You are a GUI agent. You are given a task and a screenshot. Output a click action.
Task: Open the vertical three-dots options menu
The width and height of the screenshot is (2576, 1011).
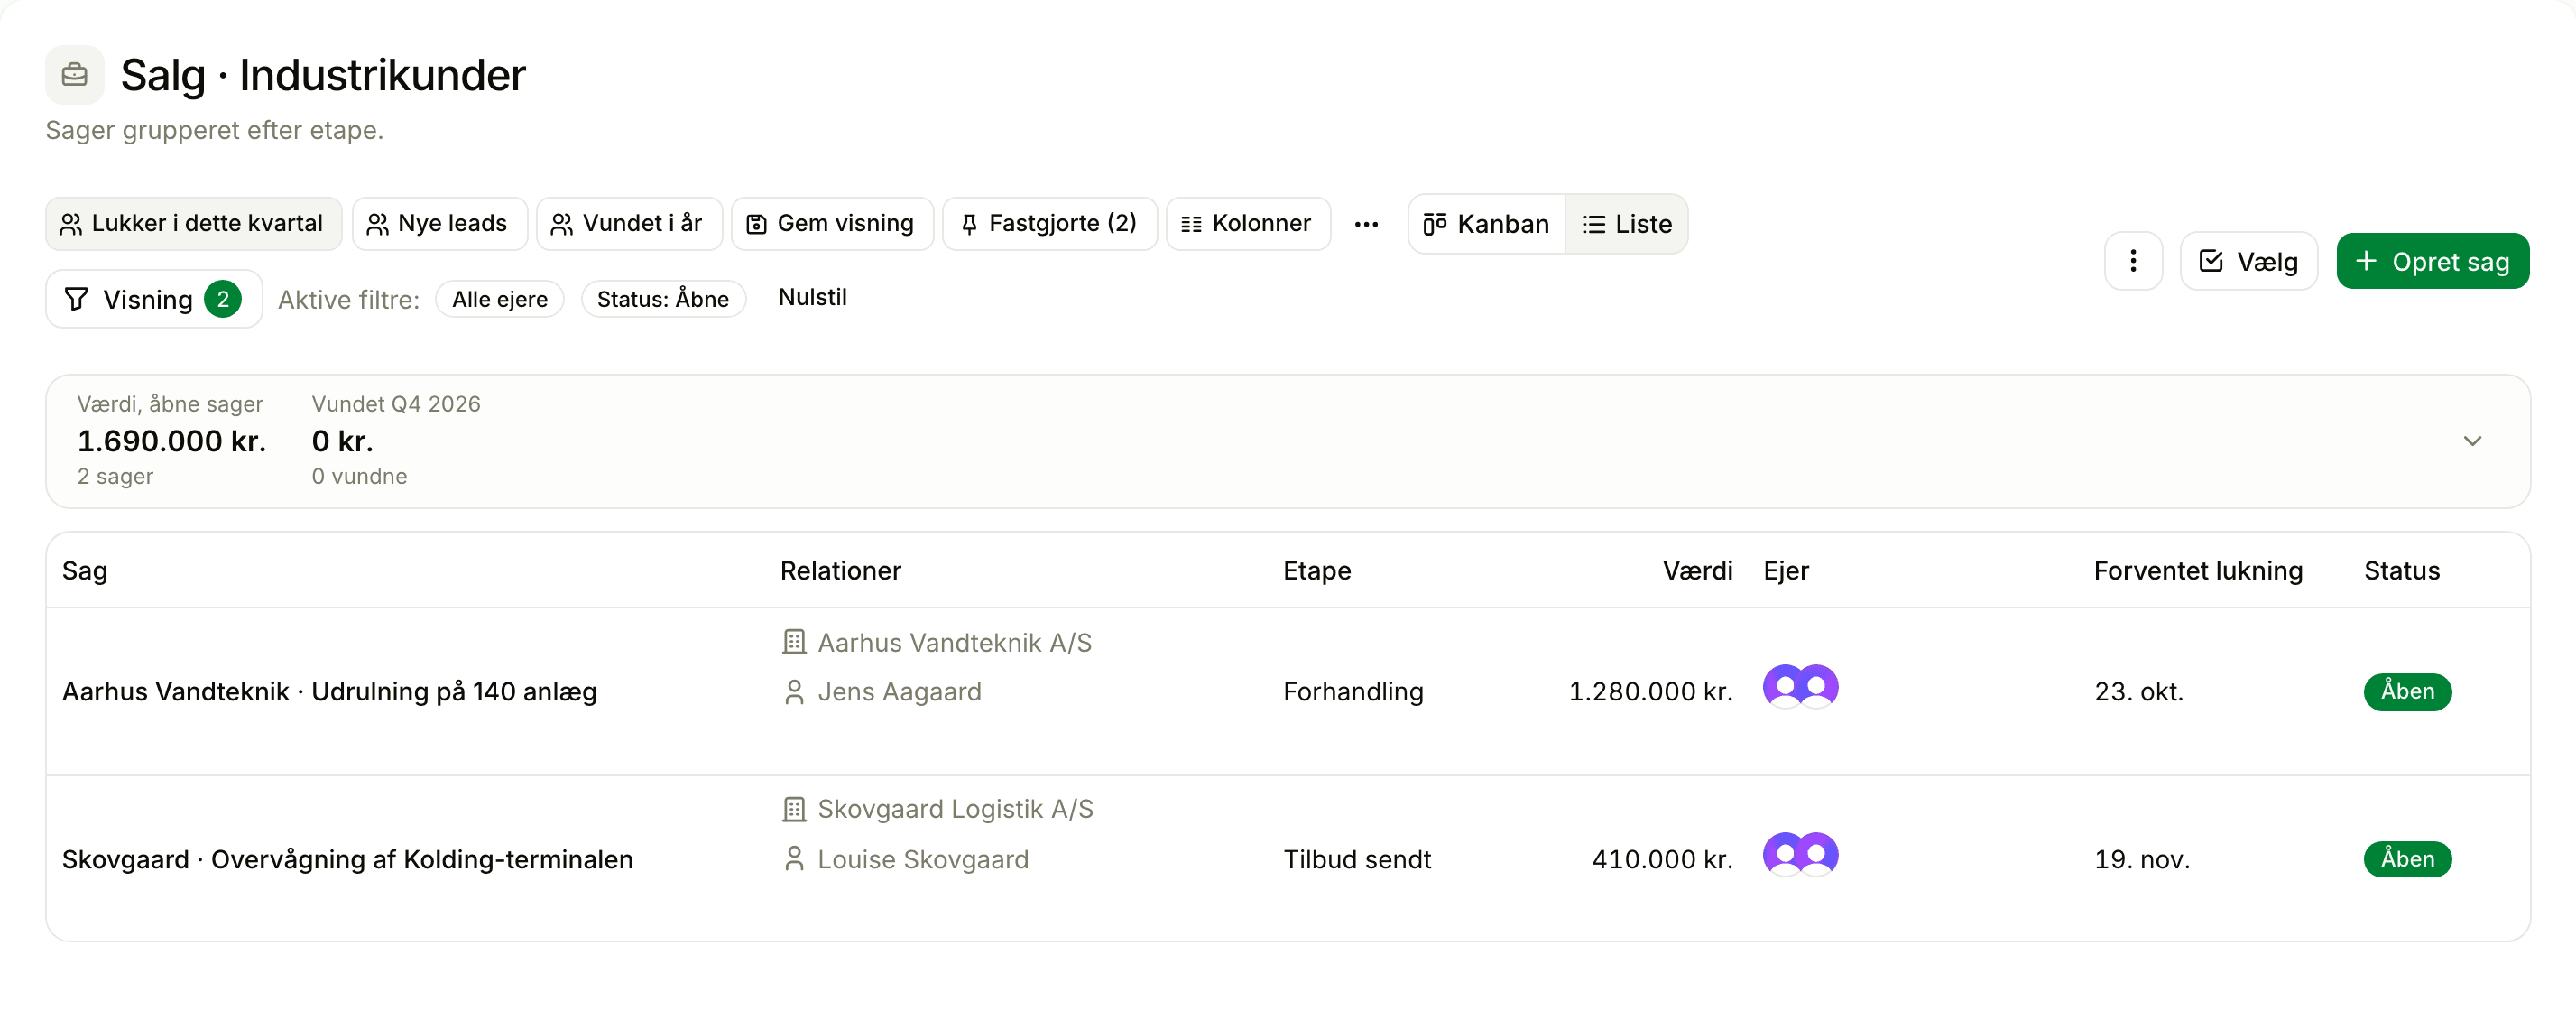tap(2133, 261)
